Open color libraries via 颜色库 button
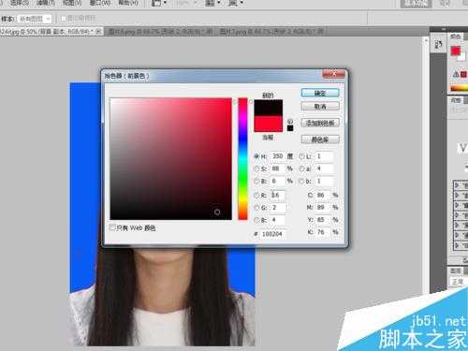The width and height of the screenshot is (468, 351). [x=320, y=139]
